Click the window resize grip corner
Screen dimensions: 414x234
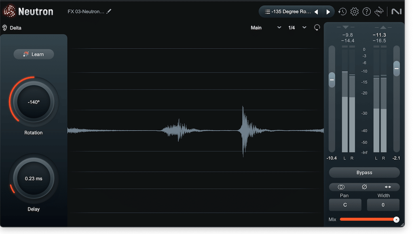[x=402, y=225]
